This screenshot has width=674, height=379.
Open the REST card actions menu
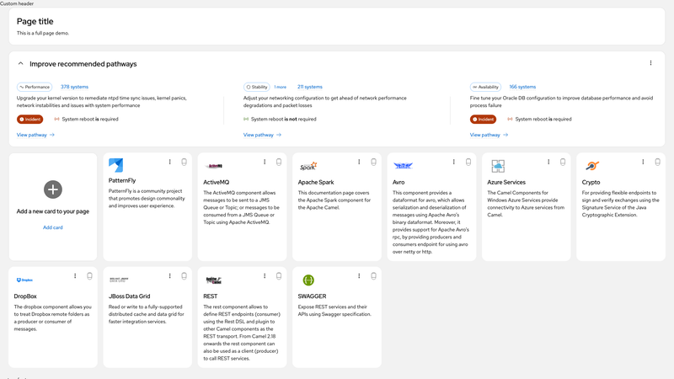tap(265, 276)
